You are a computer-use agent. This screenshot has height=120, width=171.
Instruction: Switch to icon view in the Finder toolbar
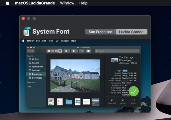coord(49,51)
